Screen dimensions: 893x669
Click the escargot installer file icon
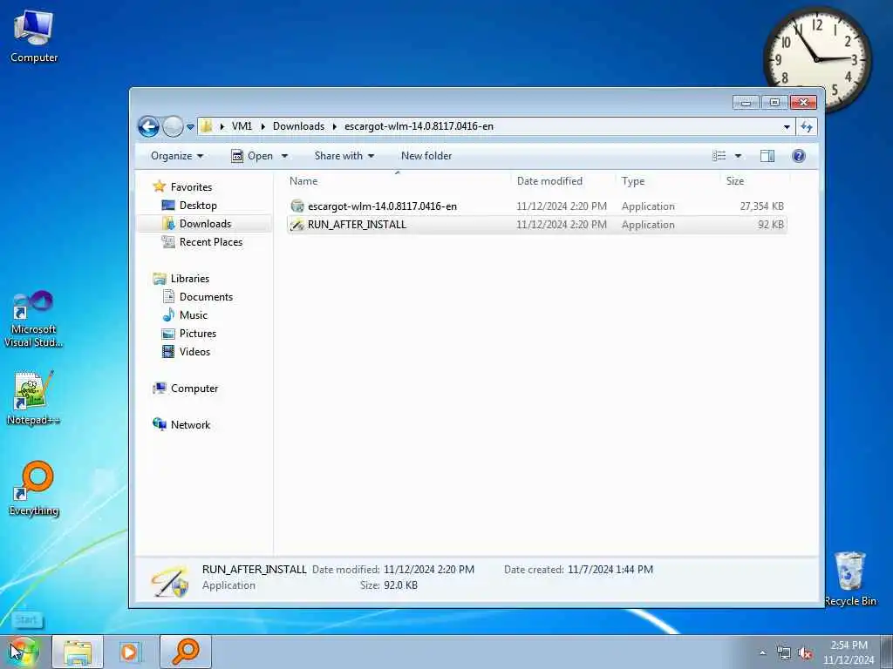tap(297, 206)
